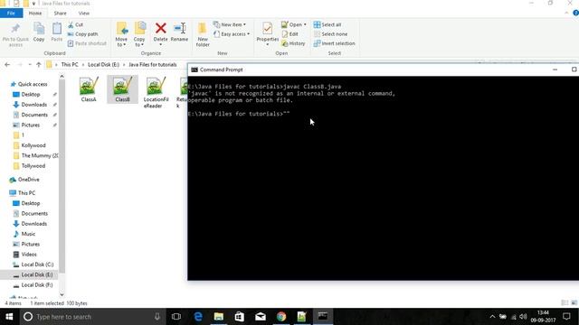Select the LocationFileReader file
The image size is (579, 325).
coord(156,92)
